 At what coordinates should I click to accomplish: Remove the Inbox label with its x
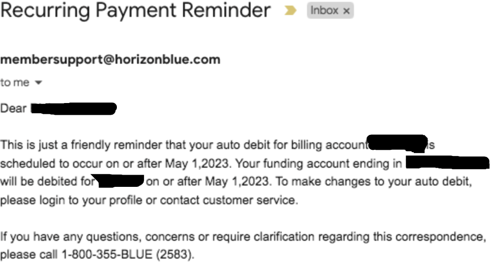click(x=346, y=11)
